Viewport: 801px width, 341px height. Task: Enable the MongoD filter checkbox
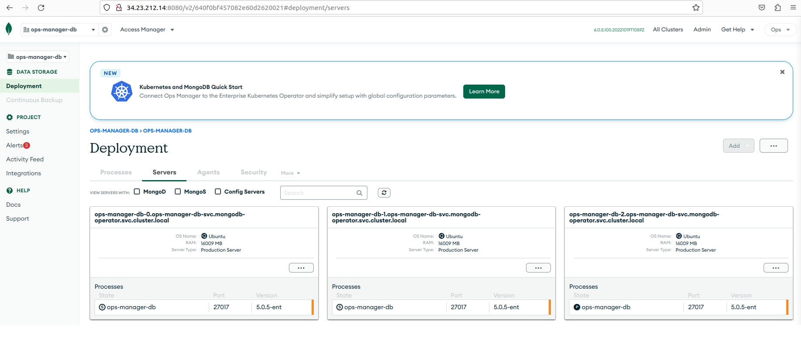pyautogui.click(x=137, y=191)
